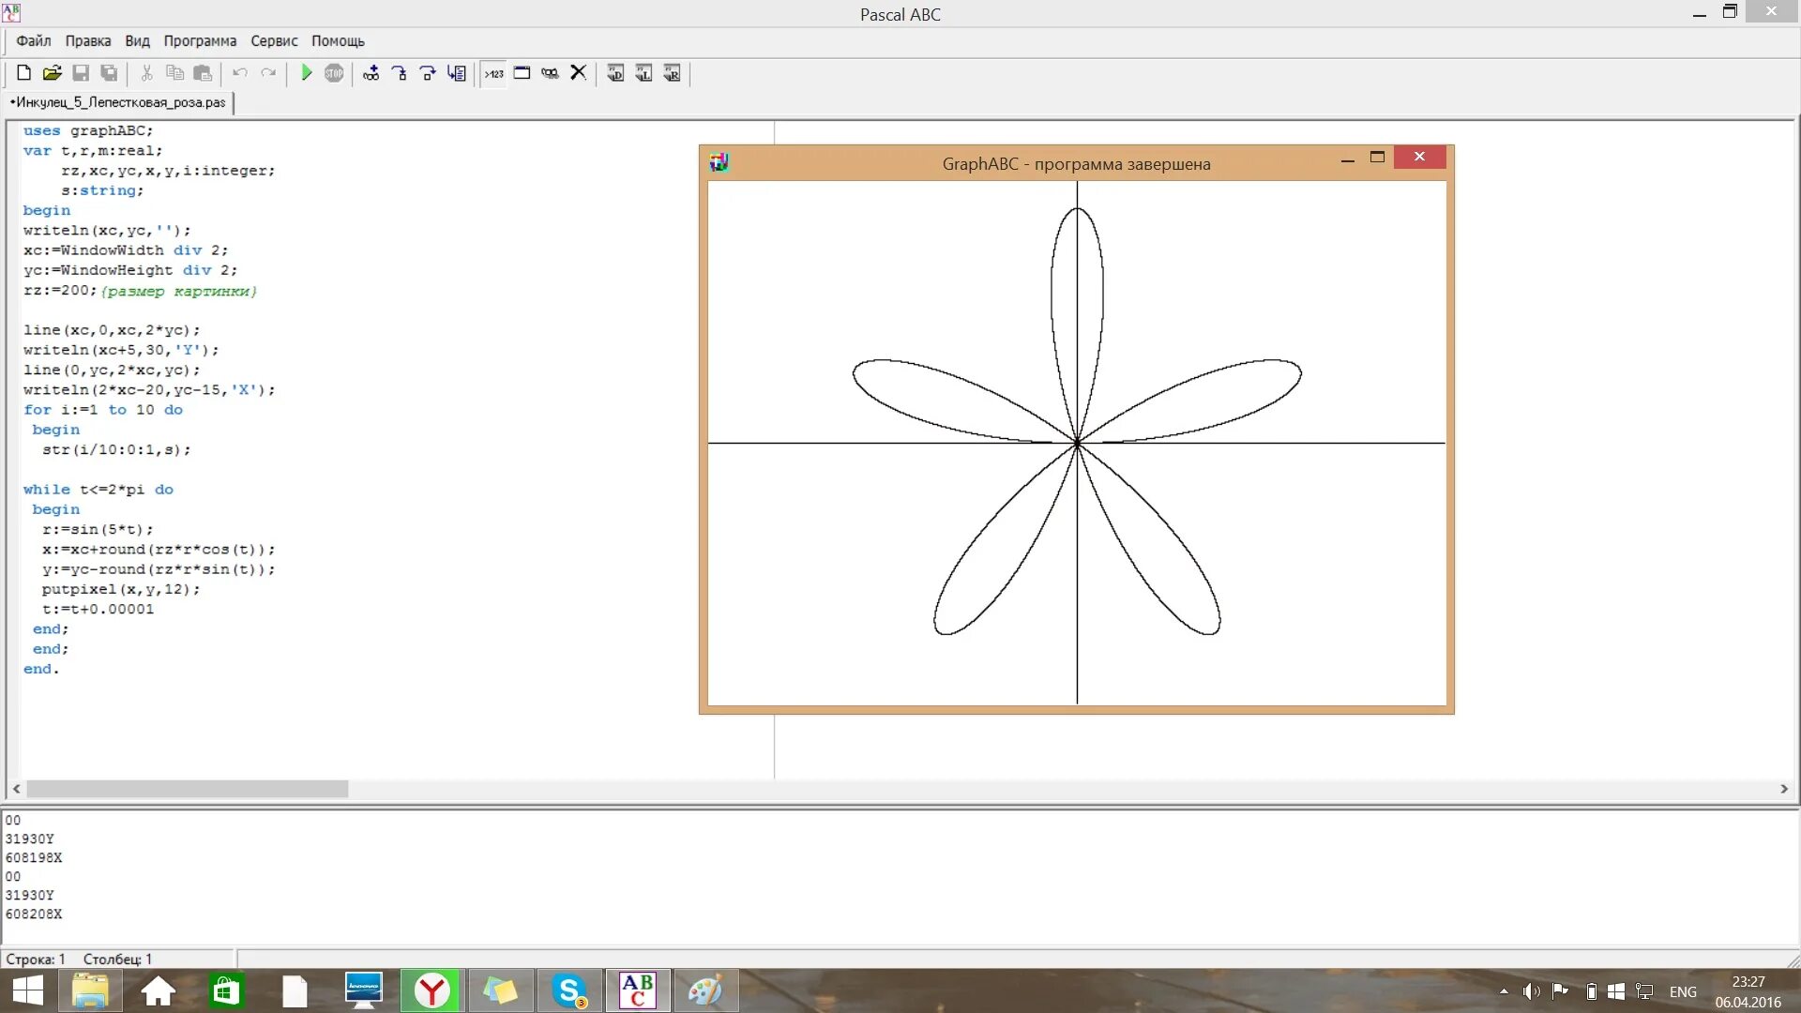The width and height of the screenshot is (1801, 1013).
Task: Click the Stop program icon
Action: [334, 73]
